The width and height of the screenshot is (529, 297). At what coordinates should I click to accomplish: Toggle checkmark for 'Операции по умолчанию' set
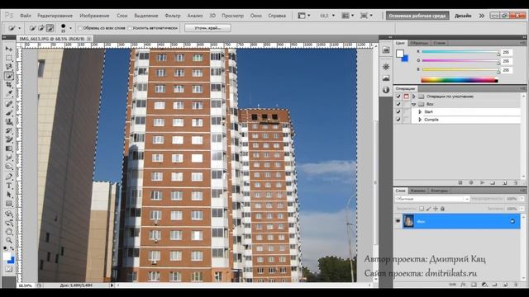[x=398, y=97]
